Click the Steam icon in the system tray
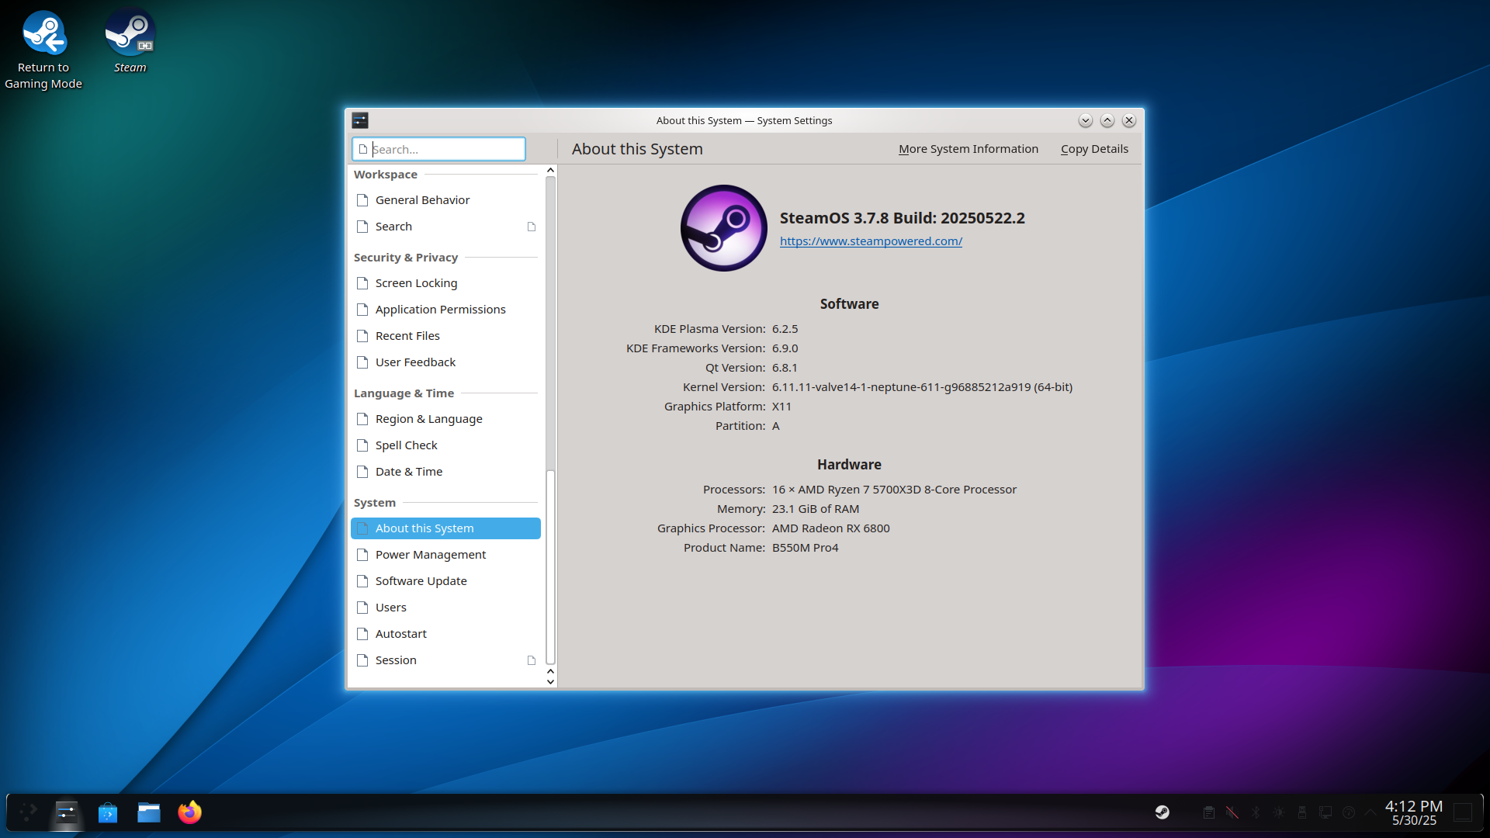Viewport: 1490px width, 838px height. 1163,812
